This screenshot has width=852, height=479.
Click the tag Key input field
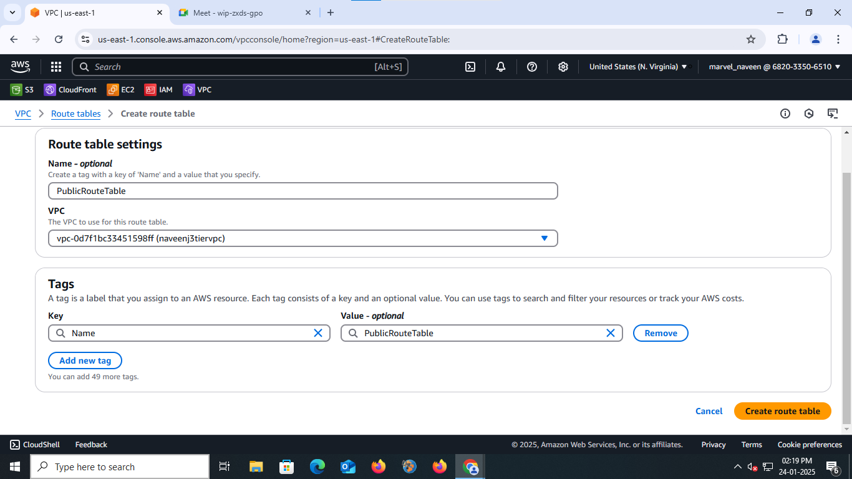click(x=189, y=333)
